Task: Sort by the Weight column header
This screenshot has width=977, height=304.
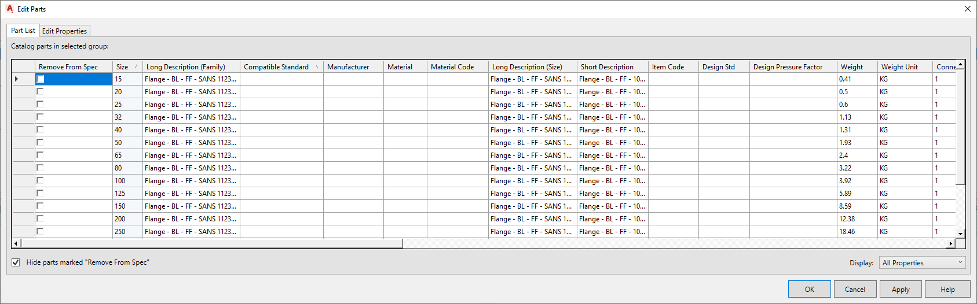Action: 857,66
